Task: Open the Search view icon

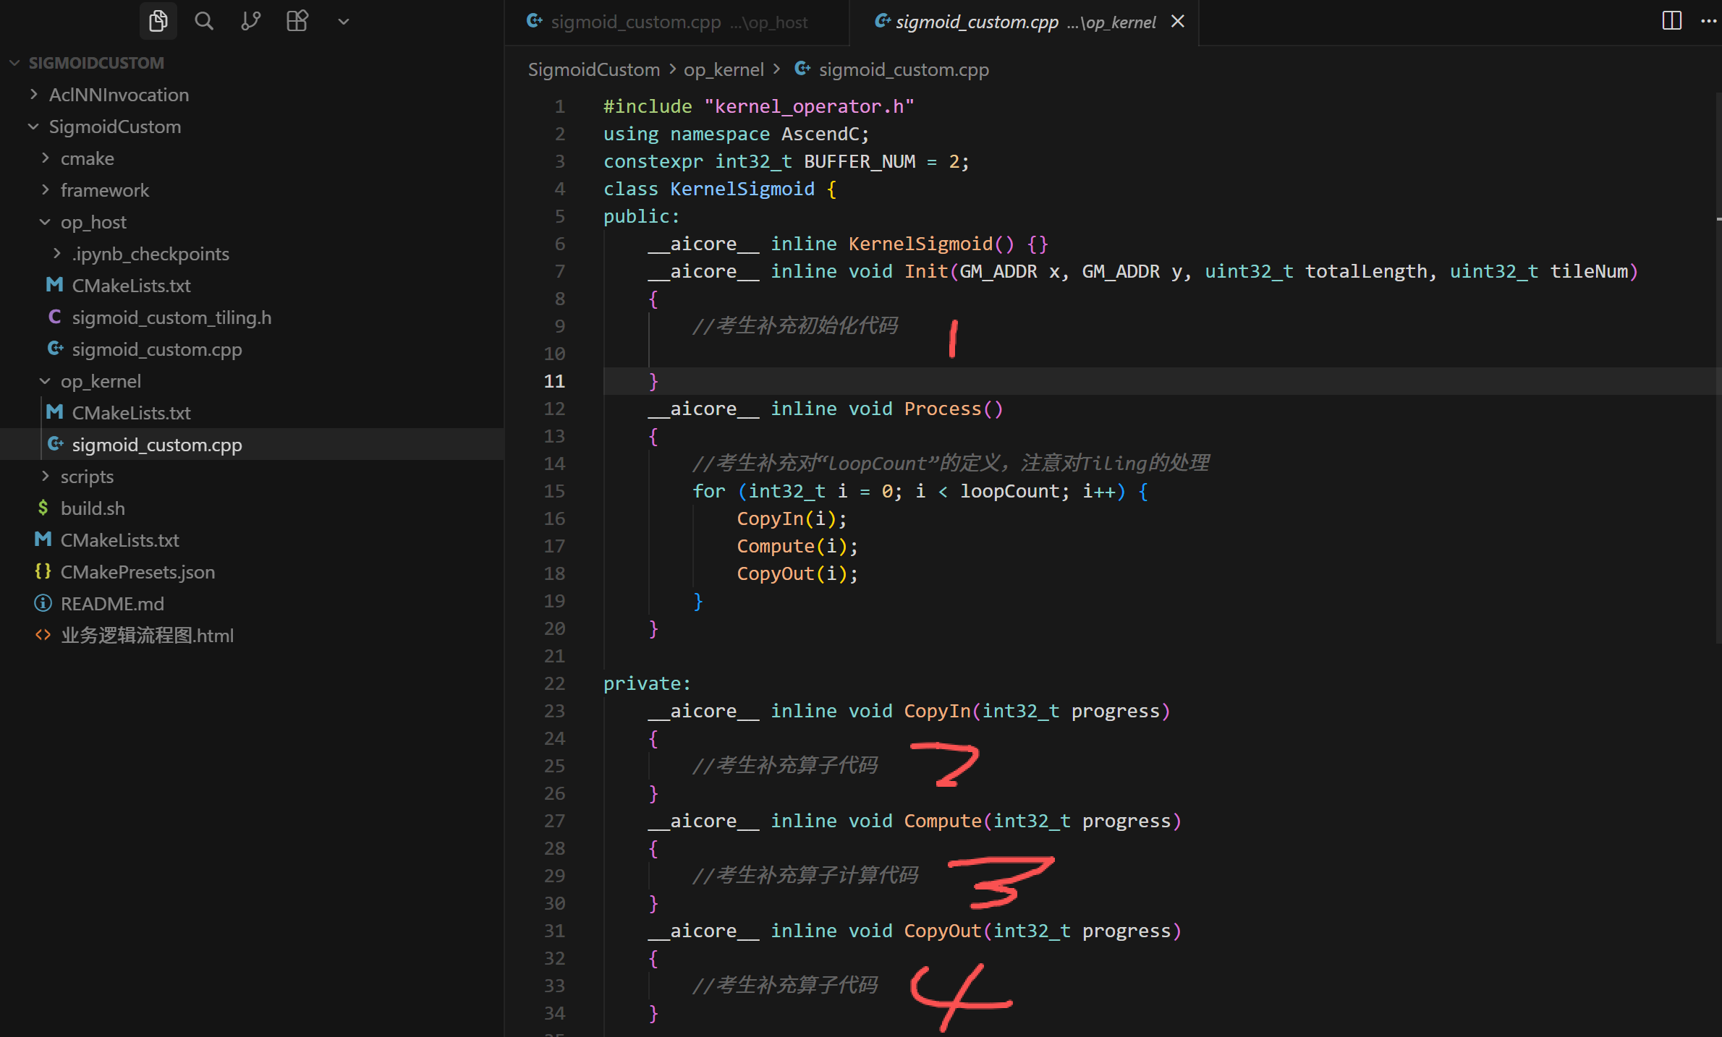Action: coord(204,21)
